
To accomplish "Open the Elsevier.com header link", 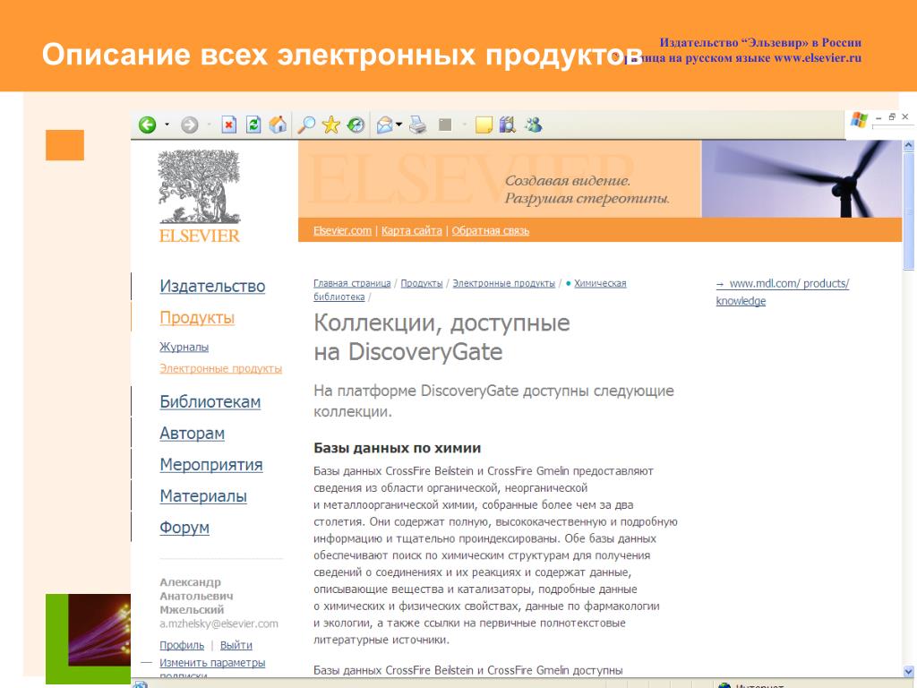I will pyautogui.click(x=342, y=230).
